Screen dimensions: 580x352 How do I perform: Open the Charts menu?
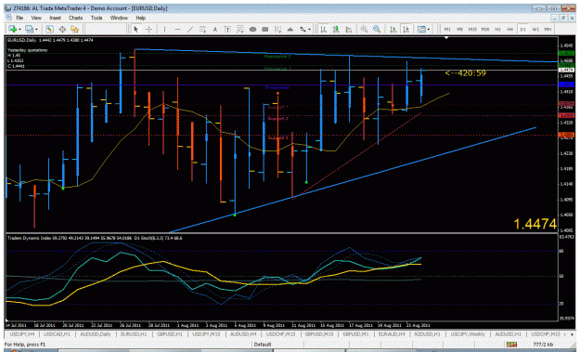tap(75, 18)
